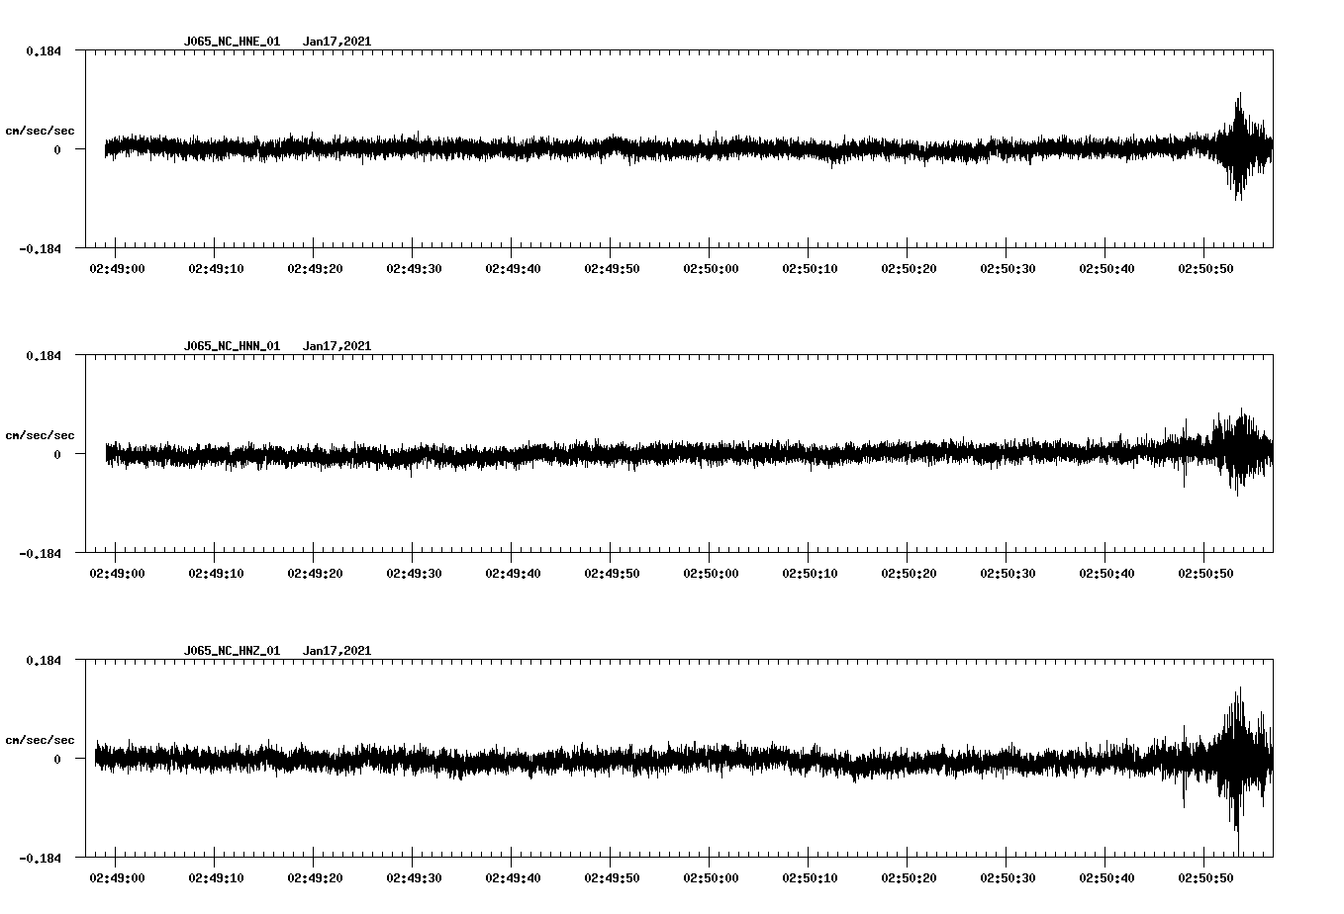Click the earthquake arrival burst on the HNZ trace
The width and height of the screenshot is (1344, 914).
click(1240, 757)
